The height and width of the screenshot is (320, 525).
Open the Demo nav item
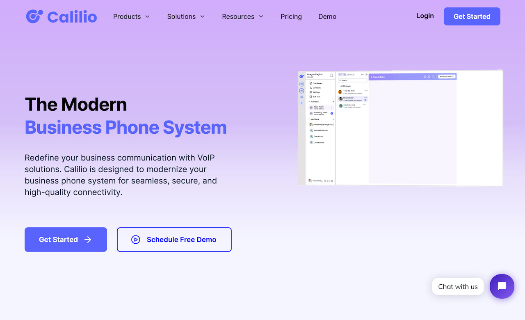tap(327, 16)
